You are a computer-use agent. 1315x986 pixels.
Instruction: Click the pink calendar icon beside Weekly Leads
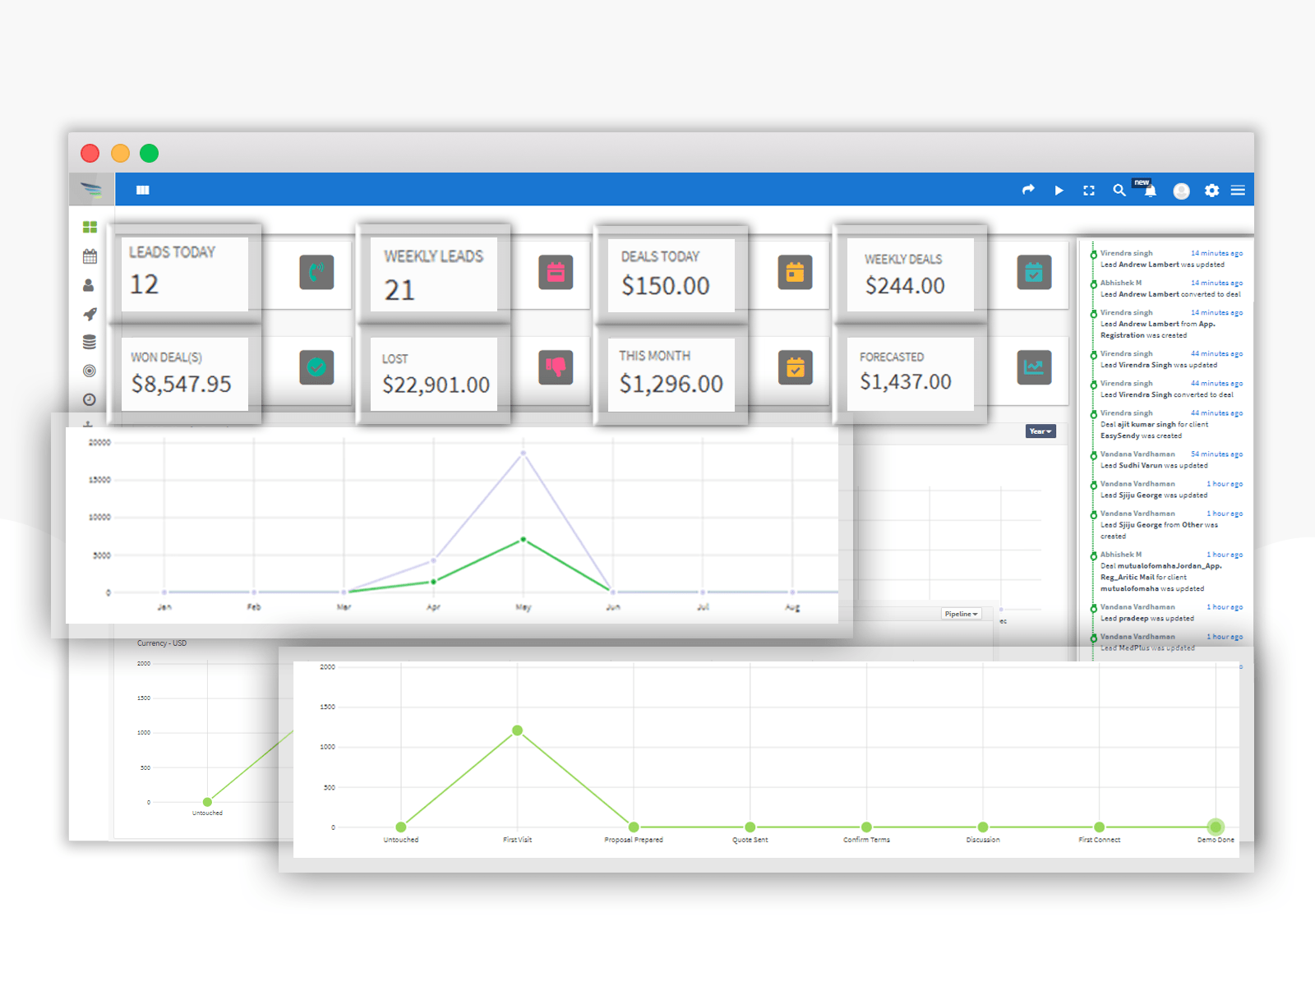point(556,272)
